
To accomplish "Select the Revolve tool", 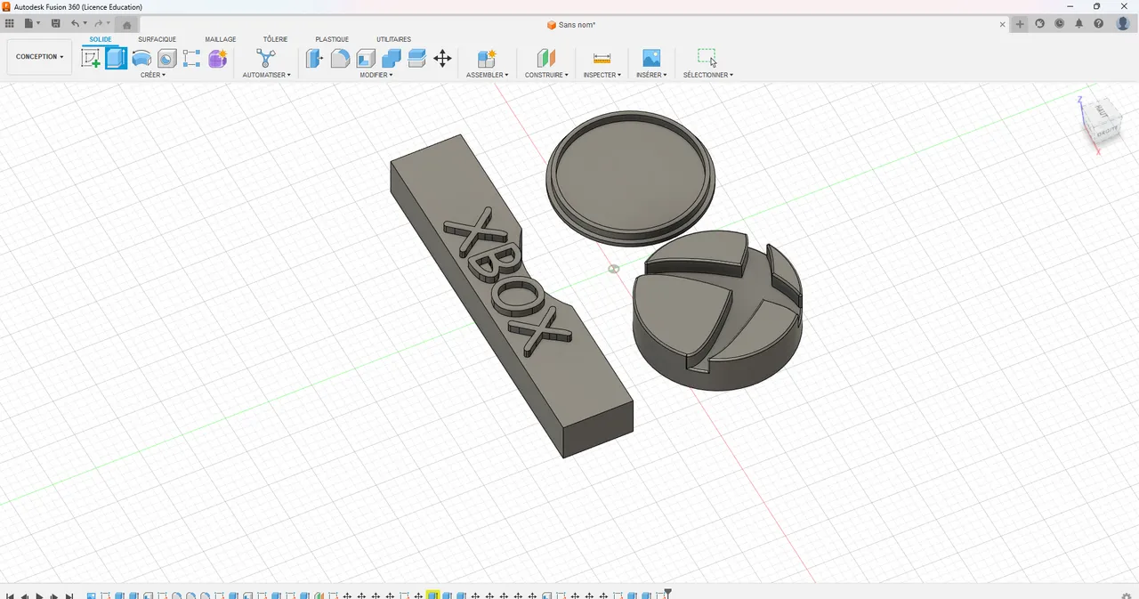I will [x=141, y=58].
